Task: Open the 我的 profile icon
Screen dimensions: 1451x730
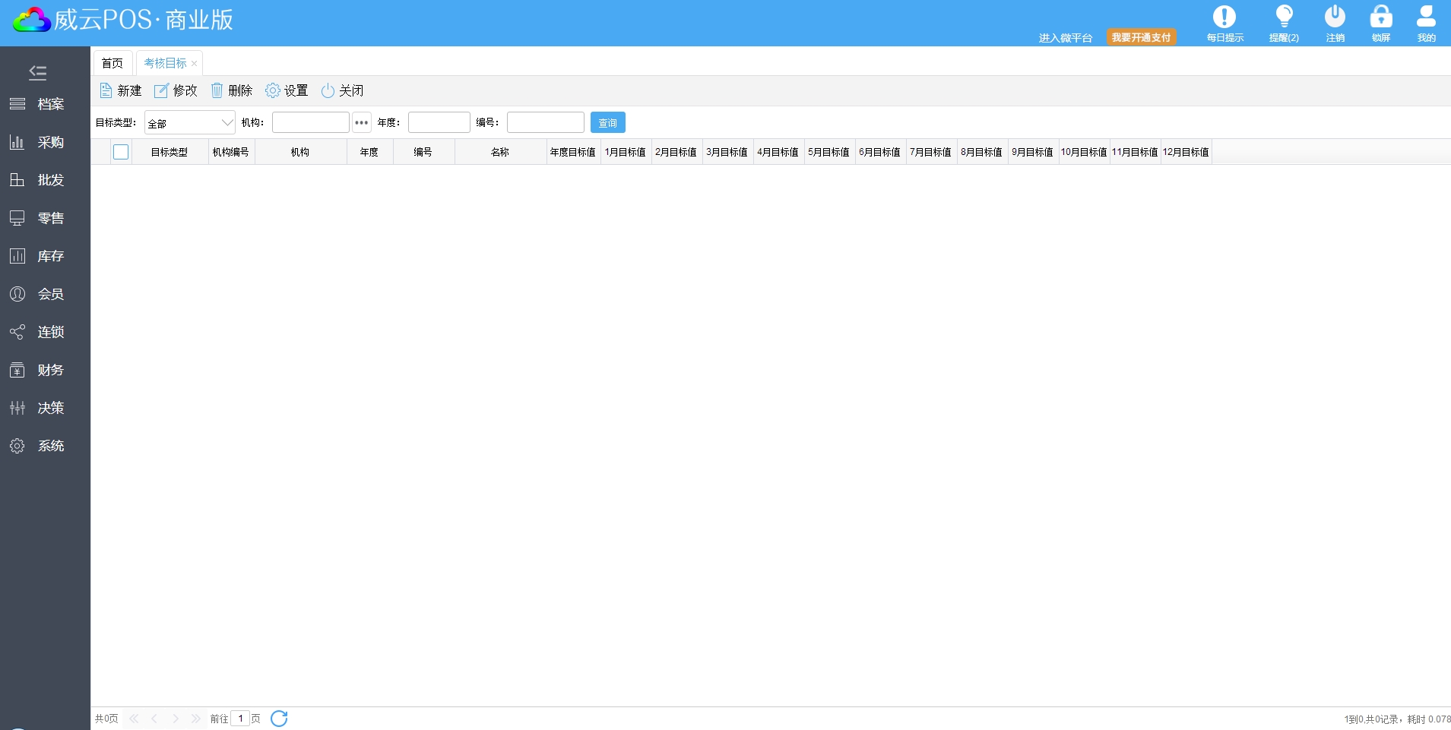Action: pos(1426,23)
